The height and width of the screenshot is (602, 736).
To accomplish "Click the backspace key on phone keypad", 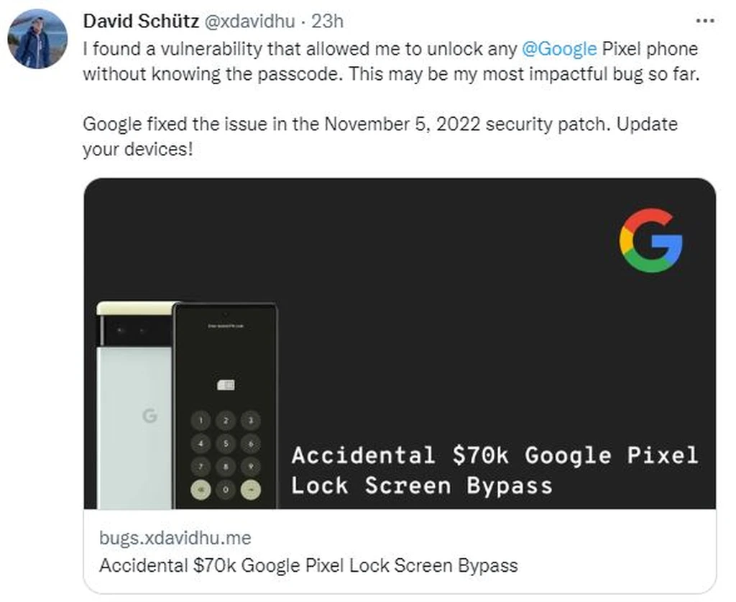I will coord(201,490).
